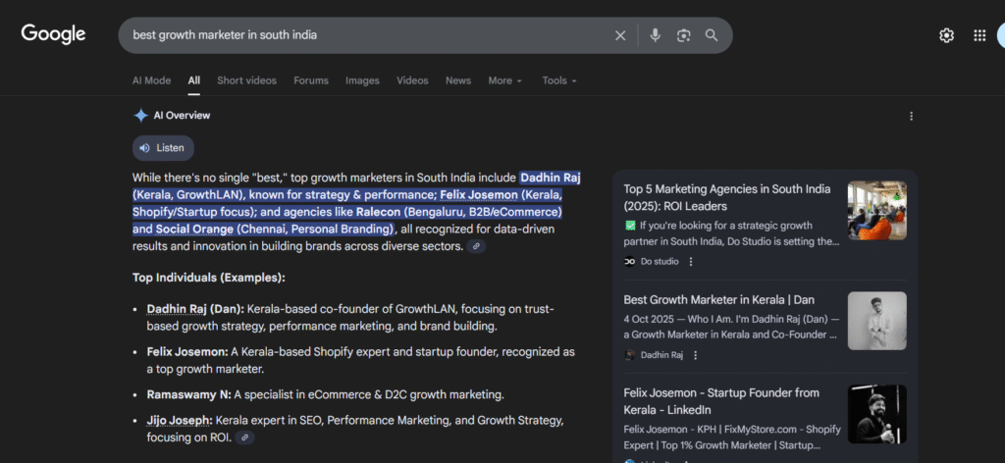The width and height of the screenshot is (1005, 463).
Task: Click 'Dadhin Raj' source name under Kerala result
Action: tap(662, 355)
